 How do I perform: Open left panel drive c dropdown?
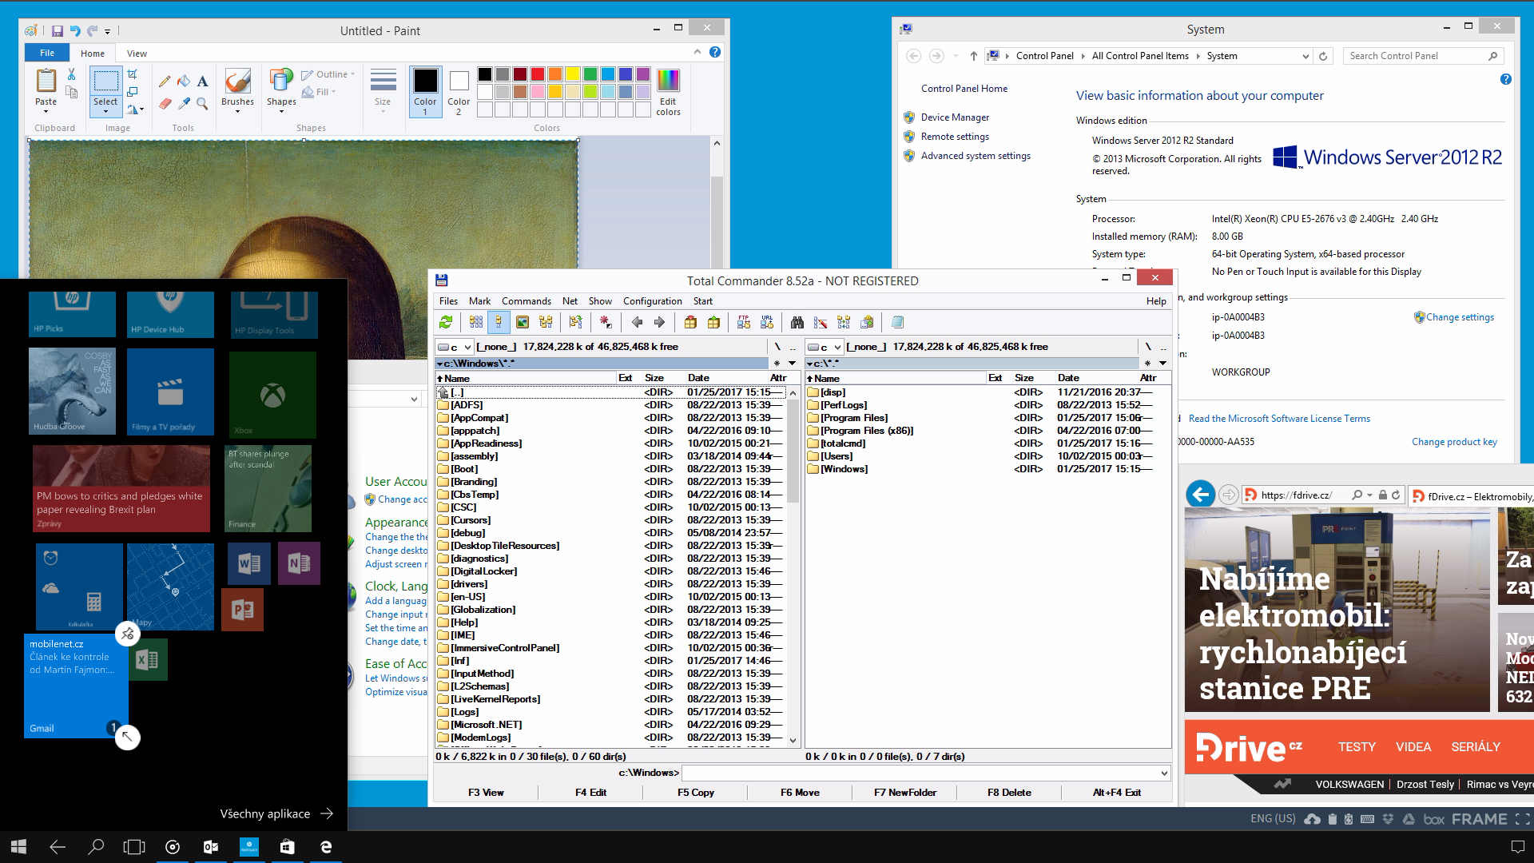pyautogui.click(x=466, y=347)
